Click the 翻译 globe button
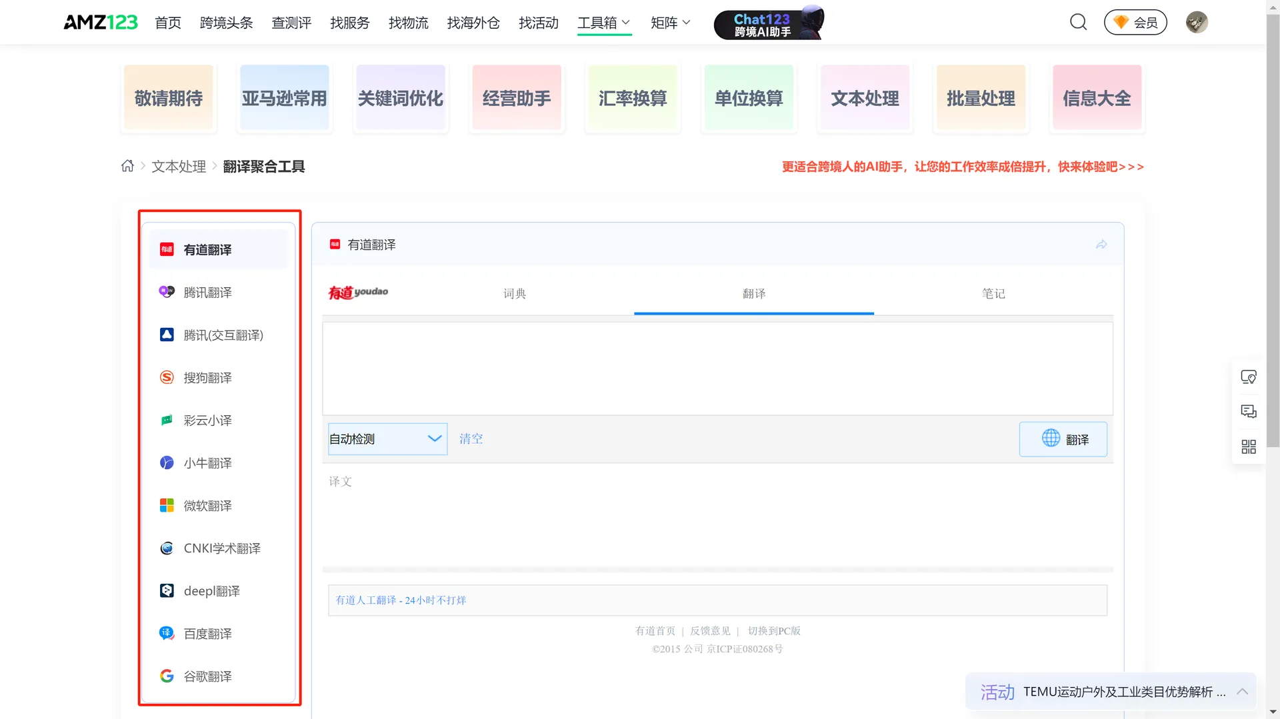Image resolution: width=1280 pixels, height=719 pixels. (1063, 438)
